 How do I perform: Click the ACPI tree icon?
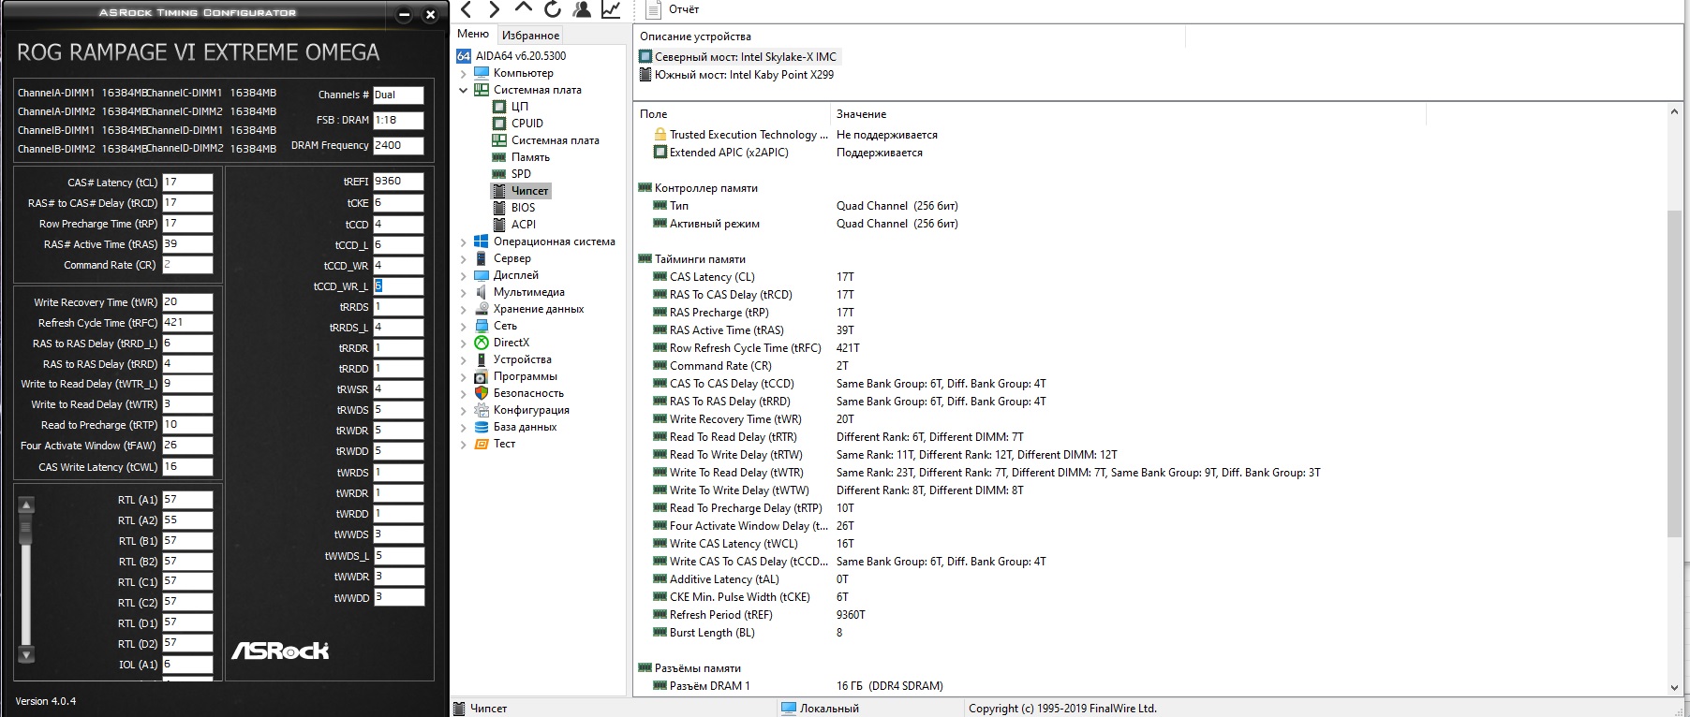[499, 225]
